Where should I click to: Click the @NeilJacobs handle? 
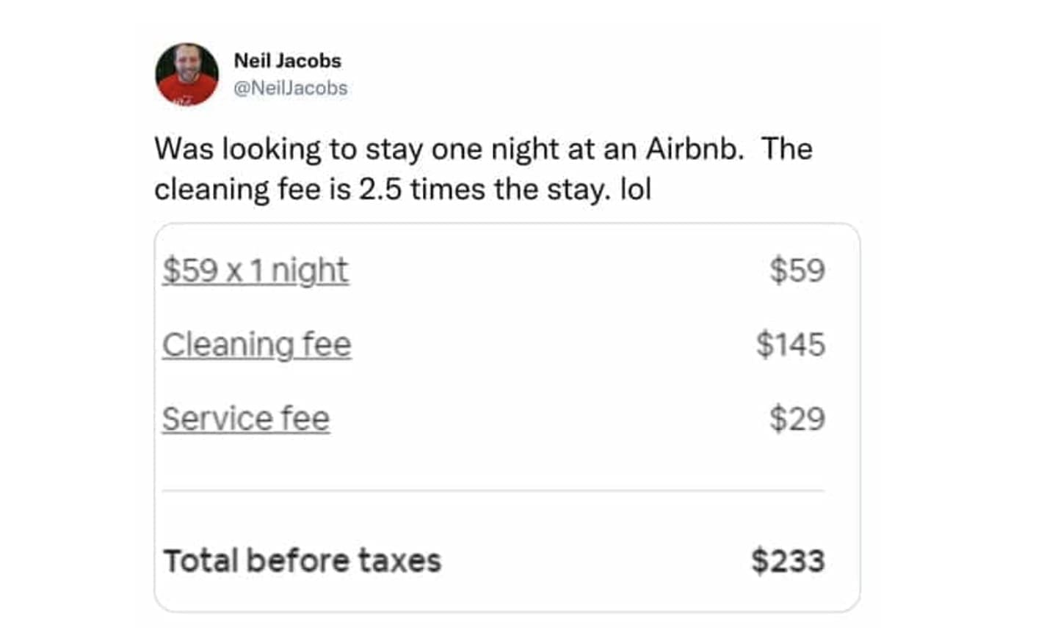coord(290,88)
